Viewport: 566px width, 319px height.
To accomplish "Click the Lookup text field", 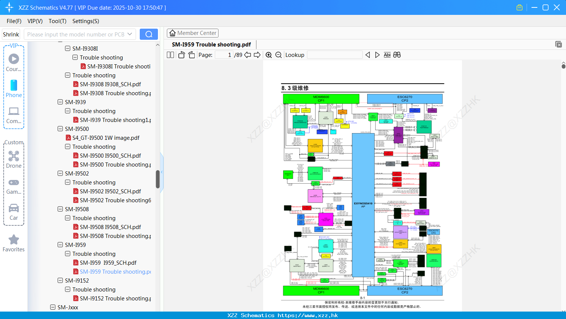I will tap(334, 55).
